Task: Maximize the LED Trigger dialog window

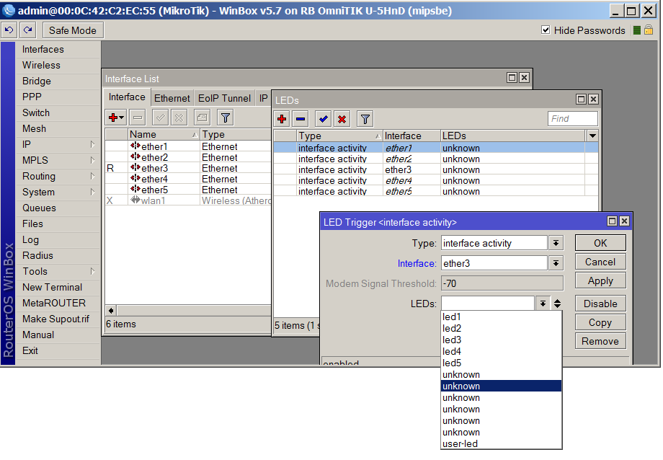Action: point(612,221)
